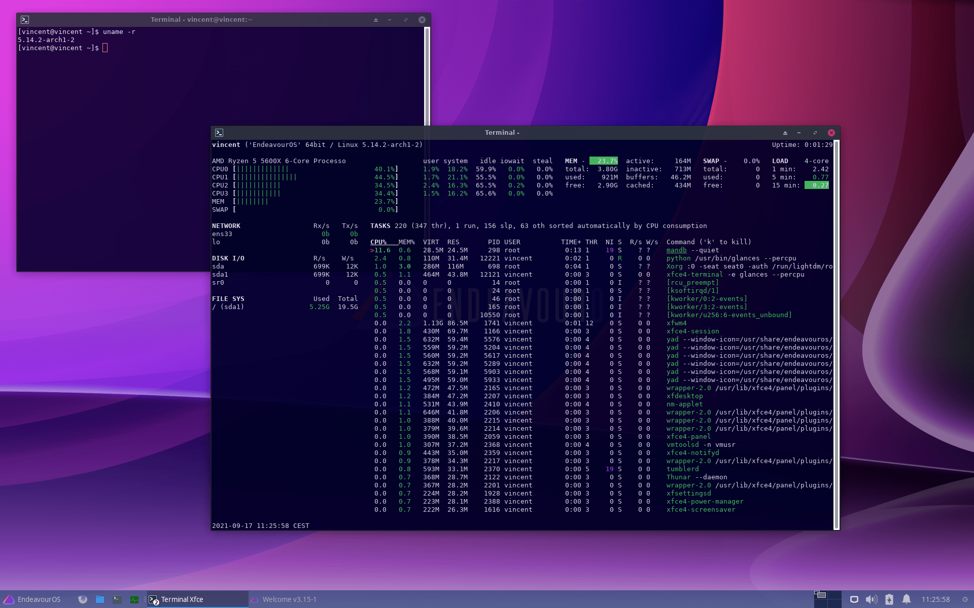Click the prompt in the uname terminal window
Viewport: 974px width, 608px height.
point(105,47)
